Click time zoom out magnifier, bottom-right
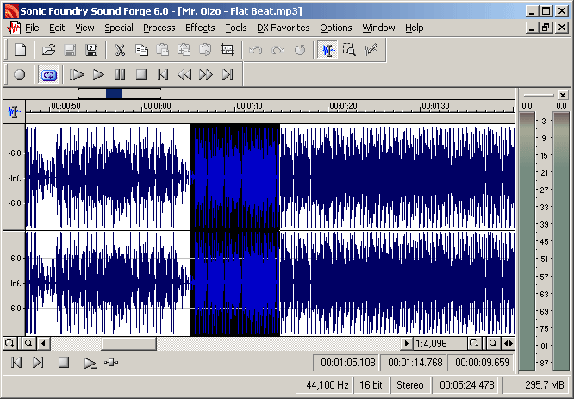 point(493,343)
